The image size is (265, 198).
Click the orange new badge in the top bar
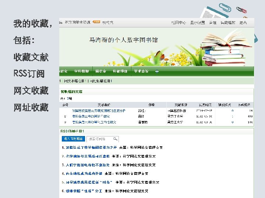(x=96, y=22)
